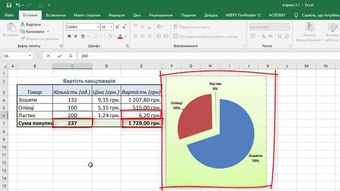
Task: Open the undo history dropdown arrow
Action: (23, 5)
